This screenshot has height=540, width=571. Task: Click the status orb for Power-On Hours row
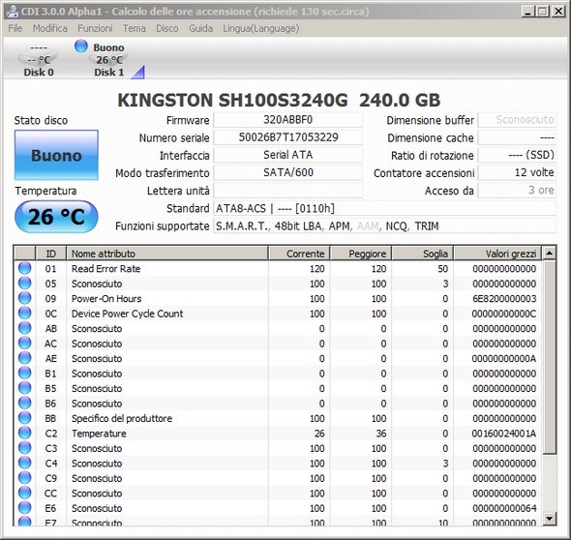[x=25, y=298]
